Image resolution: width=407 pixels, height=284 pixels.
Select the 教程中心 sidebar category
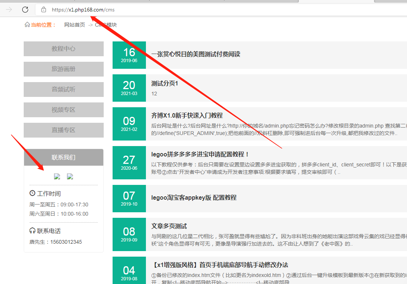click(x=63, y=49)
